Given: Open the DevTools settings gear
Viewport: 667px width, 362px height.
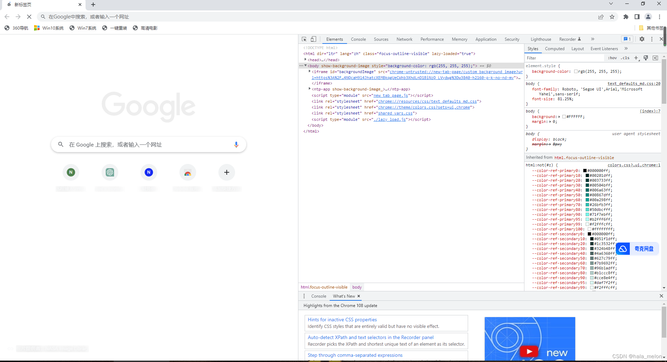Looking at the screenshot, I should click(642, 39).
